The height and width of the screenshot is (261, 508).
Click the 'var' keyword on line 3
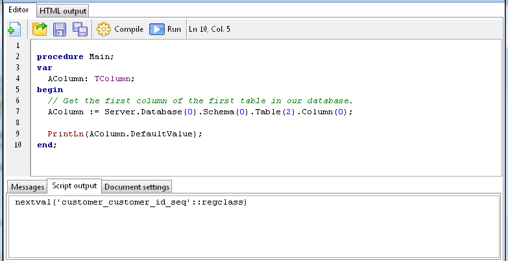pos(44,68)
